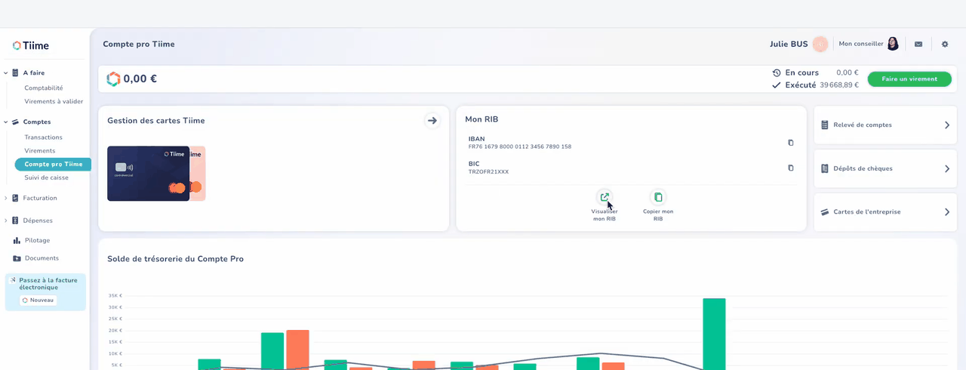Open the mail envelope icon

[918, 45]
